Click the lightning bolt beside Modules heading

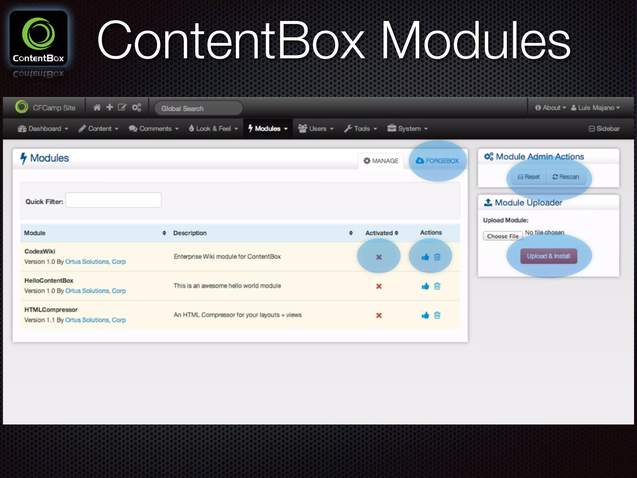point(24,158)
